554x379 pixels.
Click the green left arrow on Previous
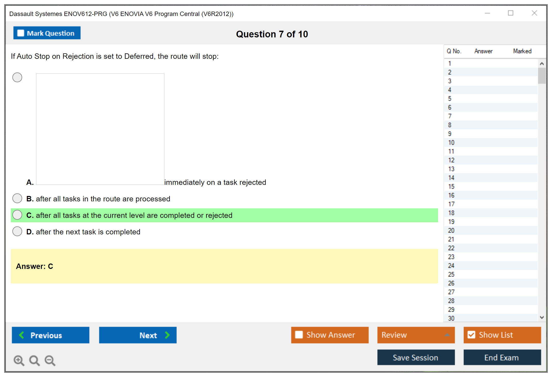tap(22, 335)
